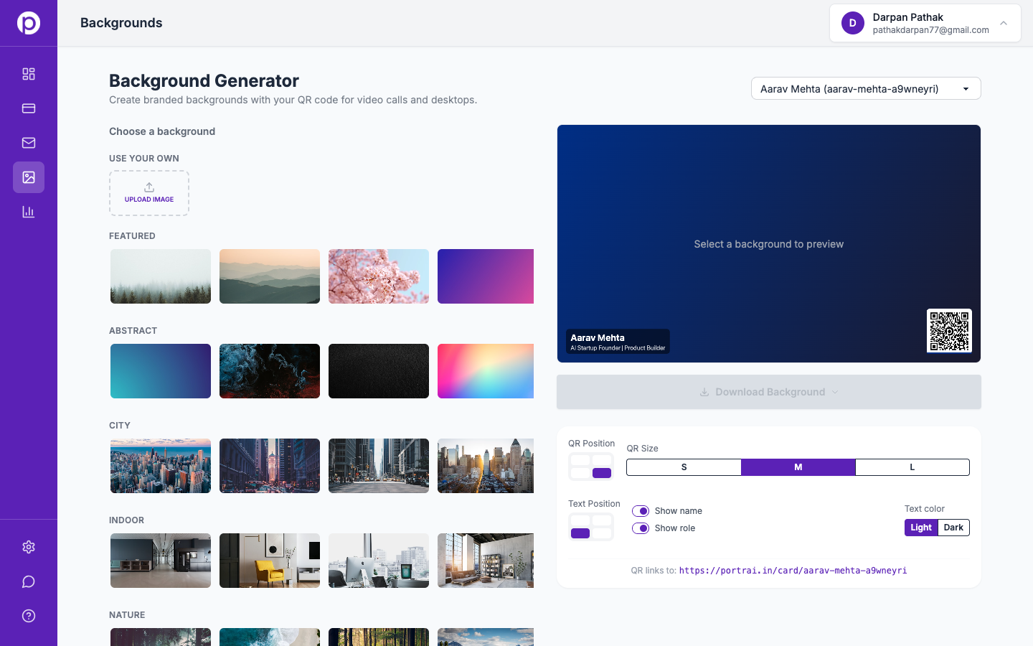This screenshot has height=646, width=1033.
Task: Pick the purple-to-pink gradient in Featured
Action: coord(486,276)
